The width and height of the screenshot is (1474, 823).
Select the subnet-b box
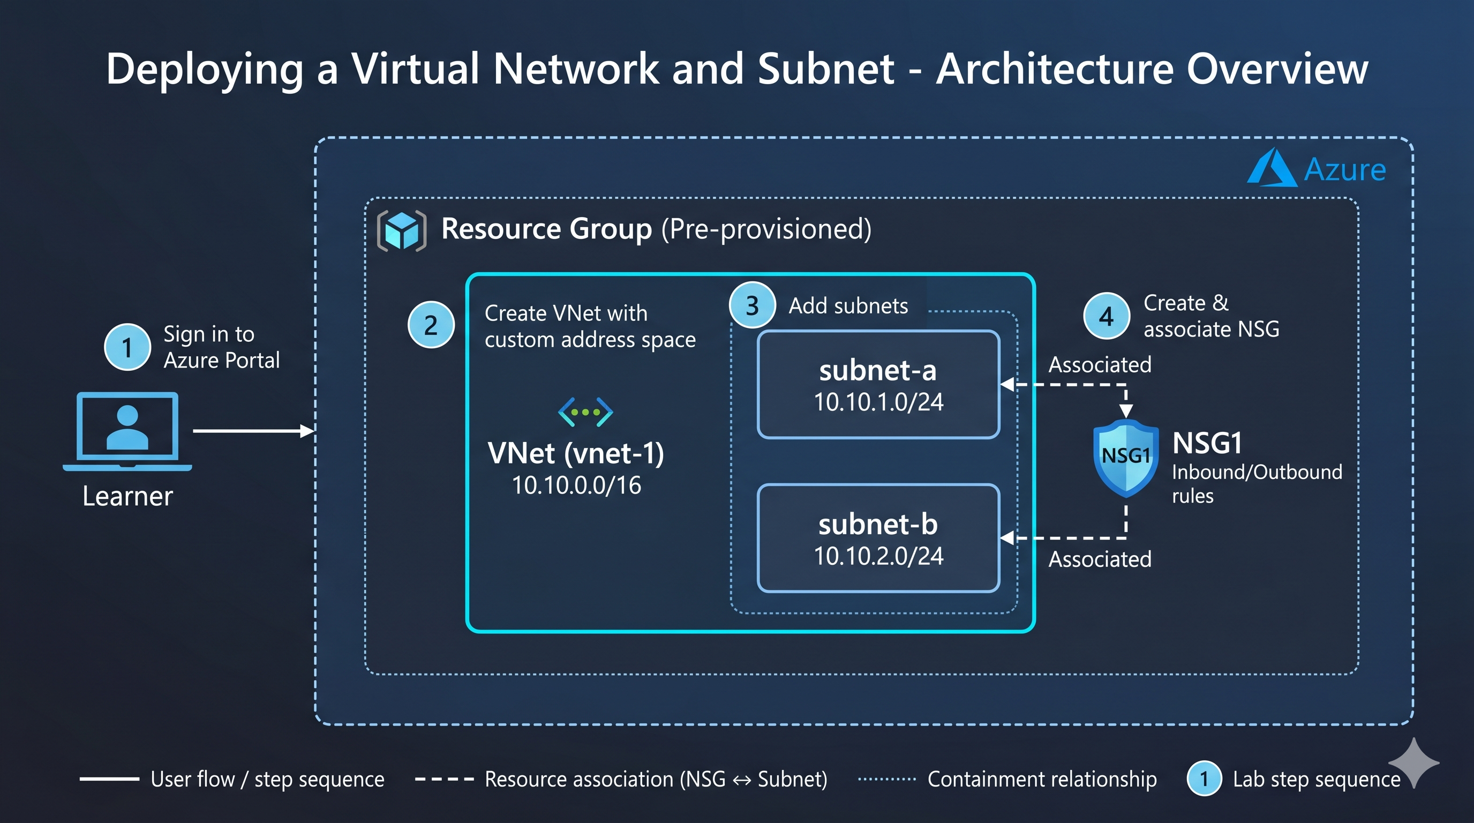pyautogui.click(x=878, y=538)
